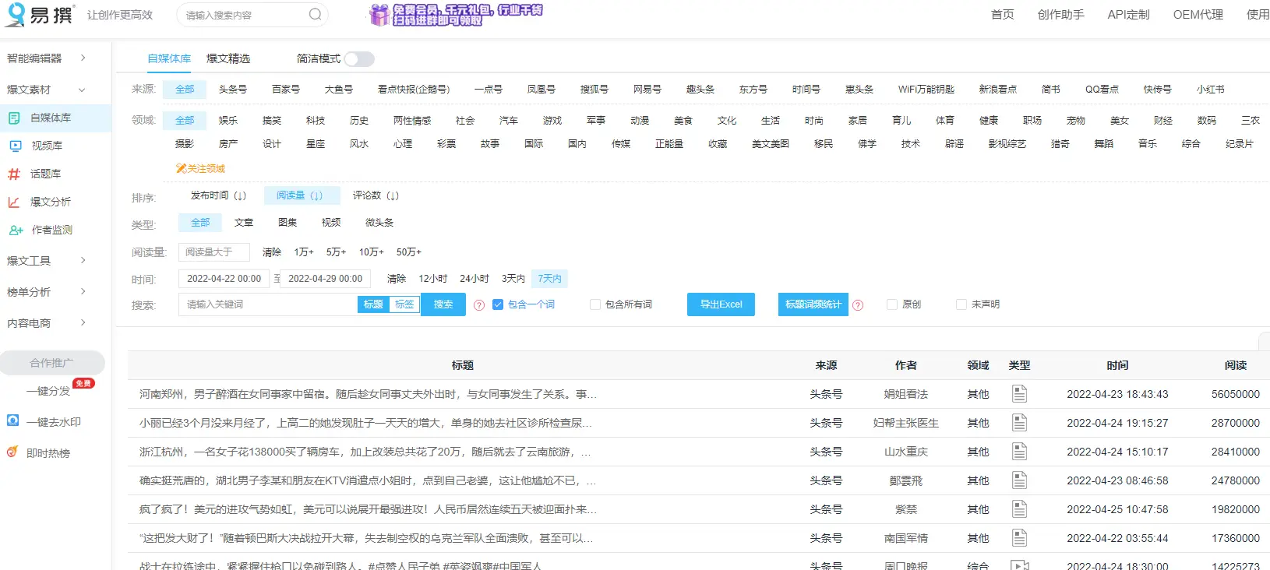Viewport: 1270px width, 570px height.
Task: Click the blue 搜索 button
Action: [x=443, y=304]
